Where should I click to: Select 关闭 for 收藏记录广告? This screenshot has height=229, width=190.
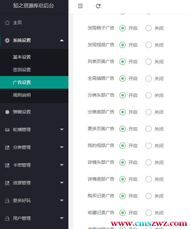[149, 213]
